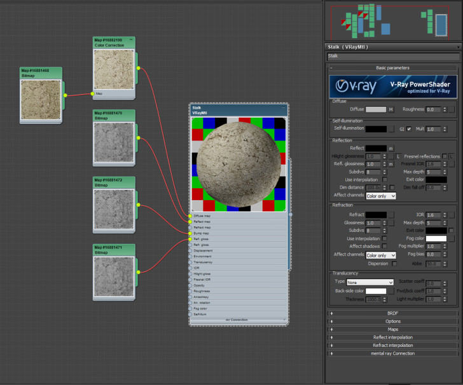Click the Anisotropy input socket
This screenshot has height=385, width=463.
(x=190, y=297)
